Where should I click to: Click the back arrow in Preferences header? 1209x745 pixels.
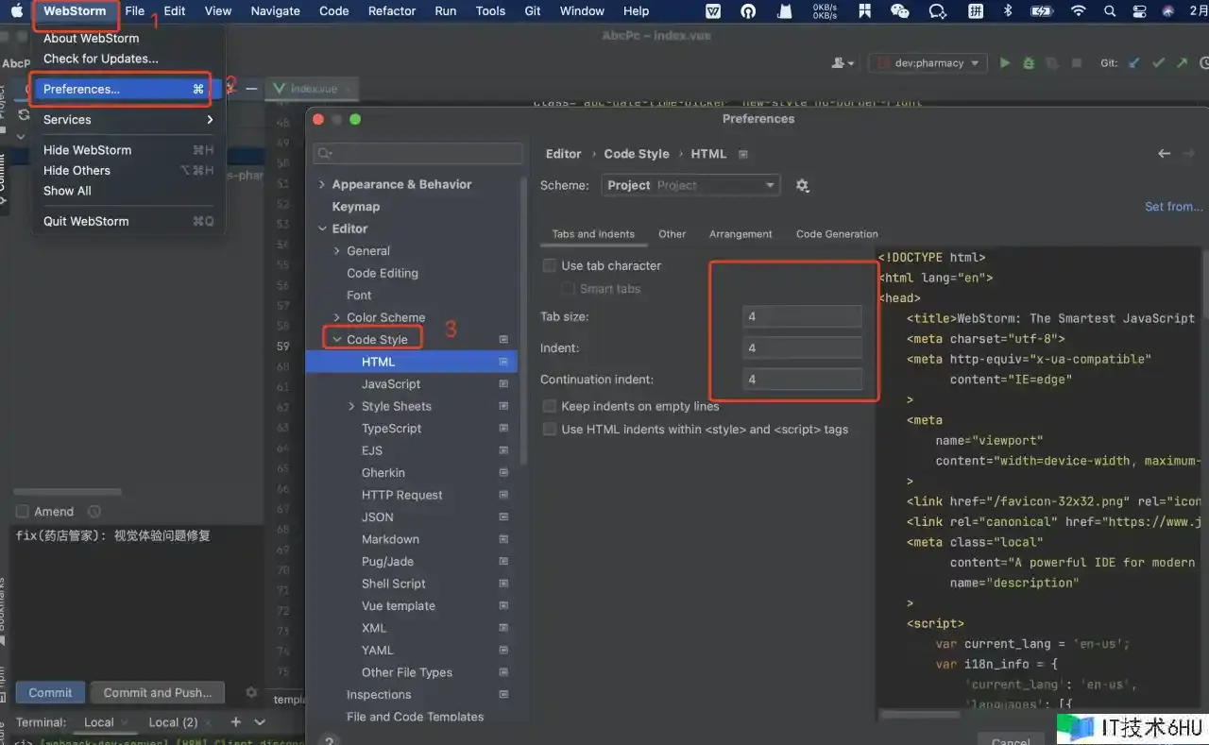1164,154
